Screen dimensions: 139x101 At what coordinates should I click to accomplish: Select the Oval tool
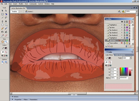coord(2,25)
